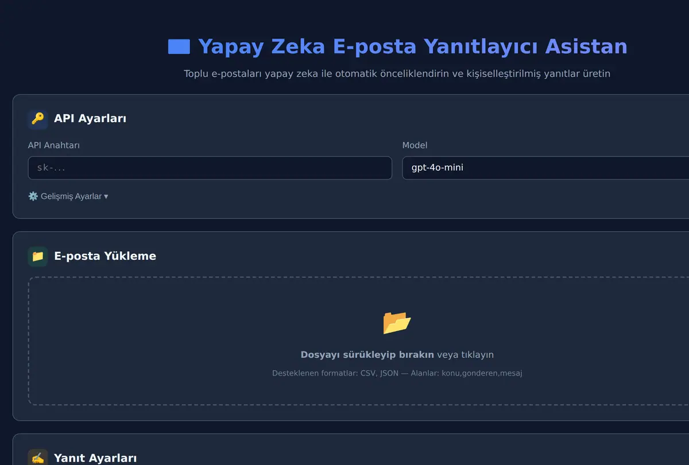This screenshot has height=465, width=689.
Task: Click the Yanıt Ayarları heading
Action: pos(95,458)
